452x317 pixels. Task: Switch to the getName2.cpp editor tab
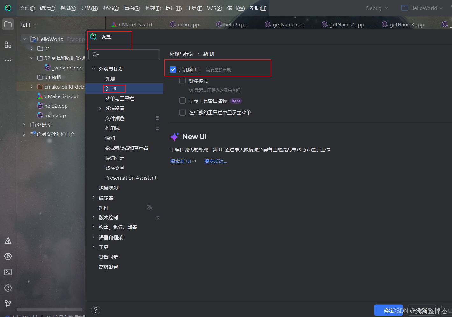click(x=343, y=24)
